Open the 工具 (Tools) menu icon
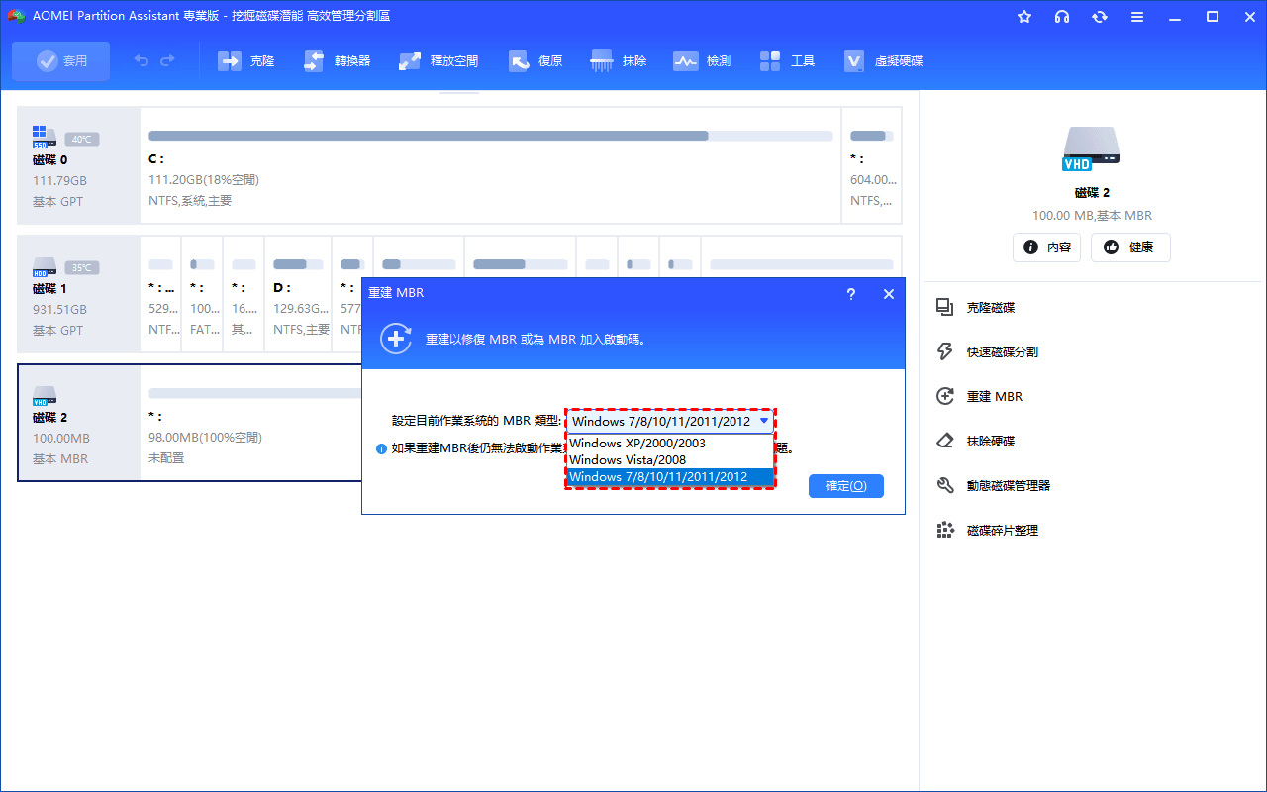 (771, 61)
